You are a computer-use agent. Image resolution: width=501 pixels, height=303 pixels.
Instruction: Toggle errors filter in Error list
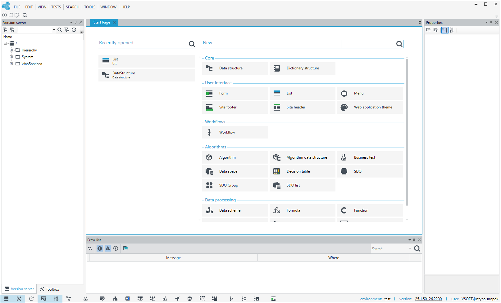pos(100,248)
